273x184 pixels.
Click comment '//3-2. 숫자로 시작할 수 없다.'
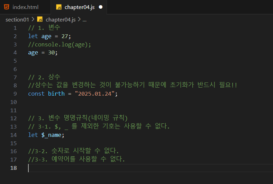coord(73,151)
